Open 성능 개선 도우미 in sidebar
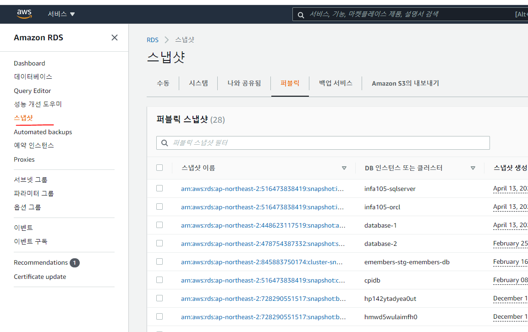This screenshot has height=332, width=528. point(38,104)
